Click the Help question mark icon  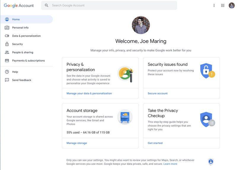7,71
